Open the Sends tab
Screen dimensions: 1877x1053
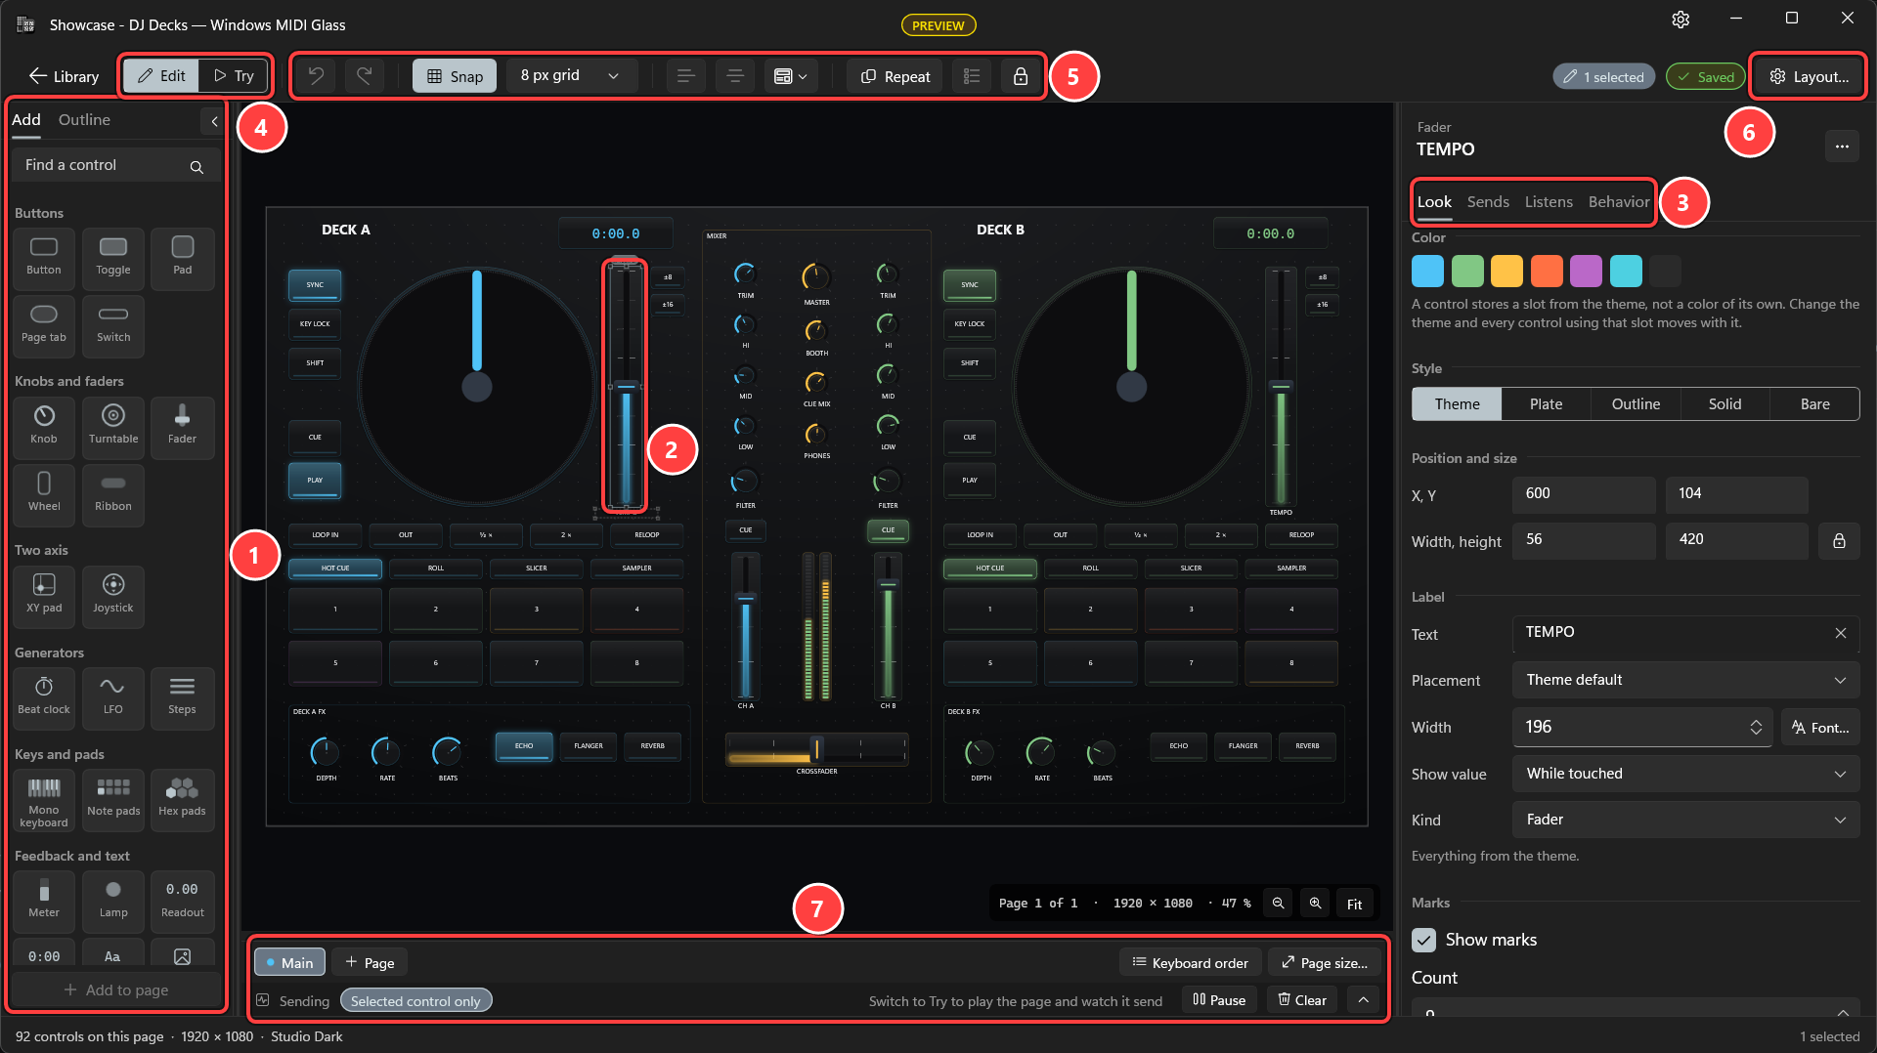[x=1488, y=202]
